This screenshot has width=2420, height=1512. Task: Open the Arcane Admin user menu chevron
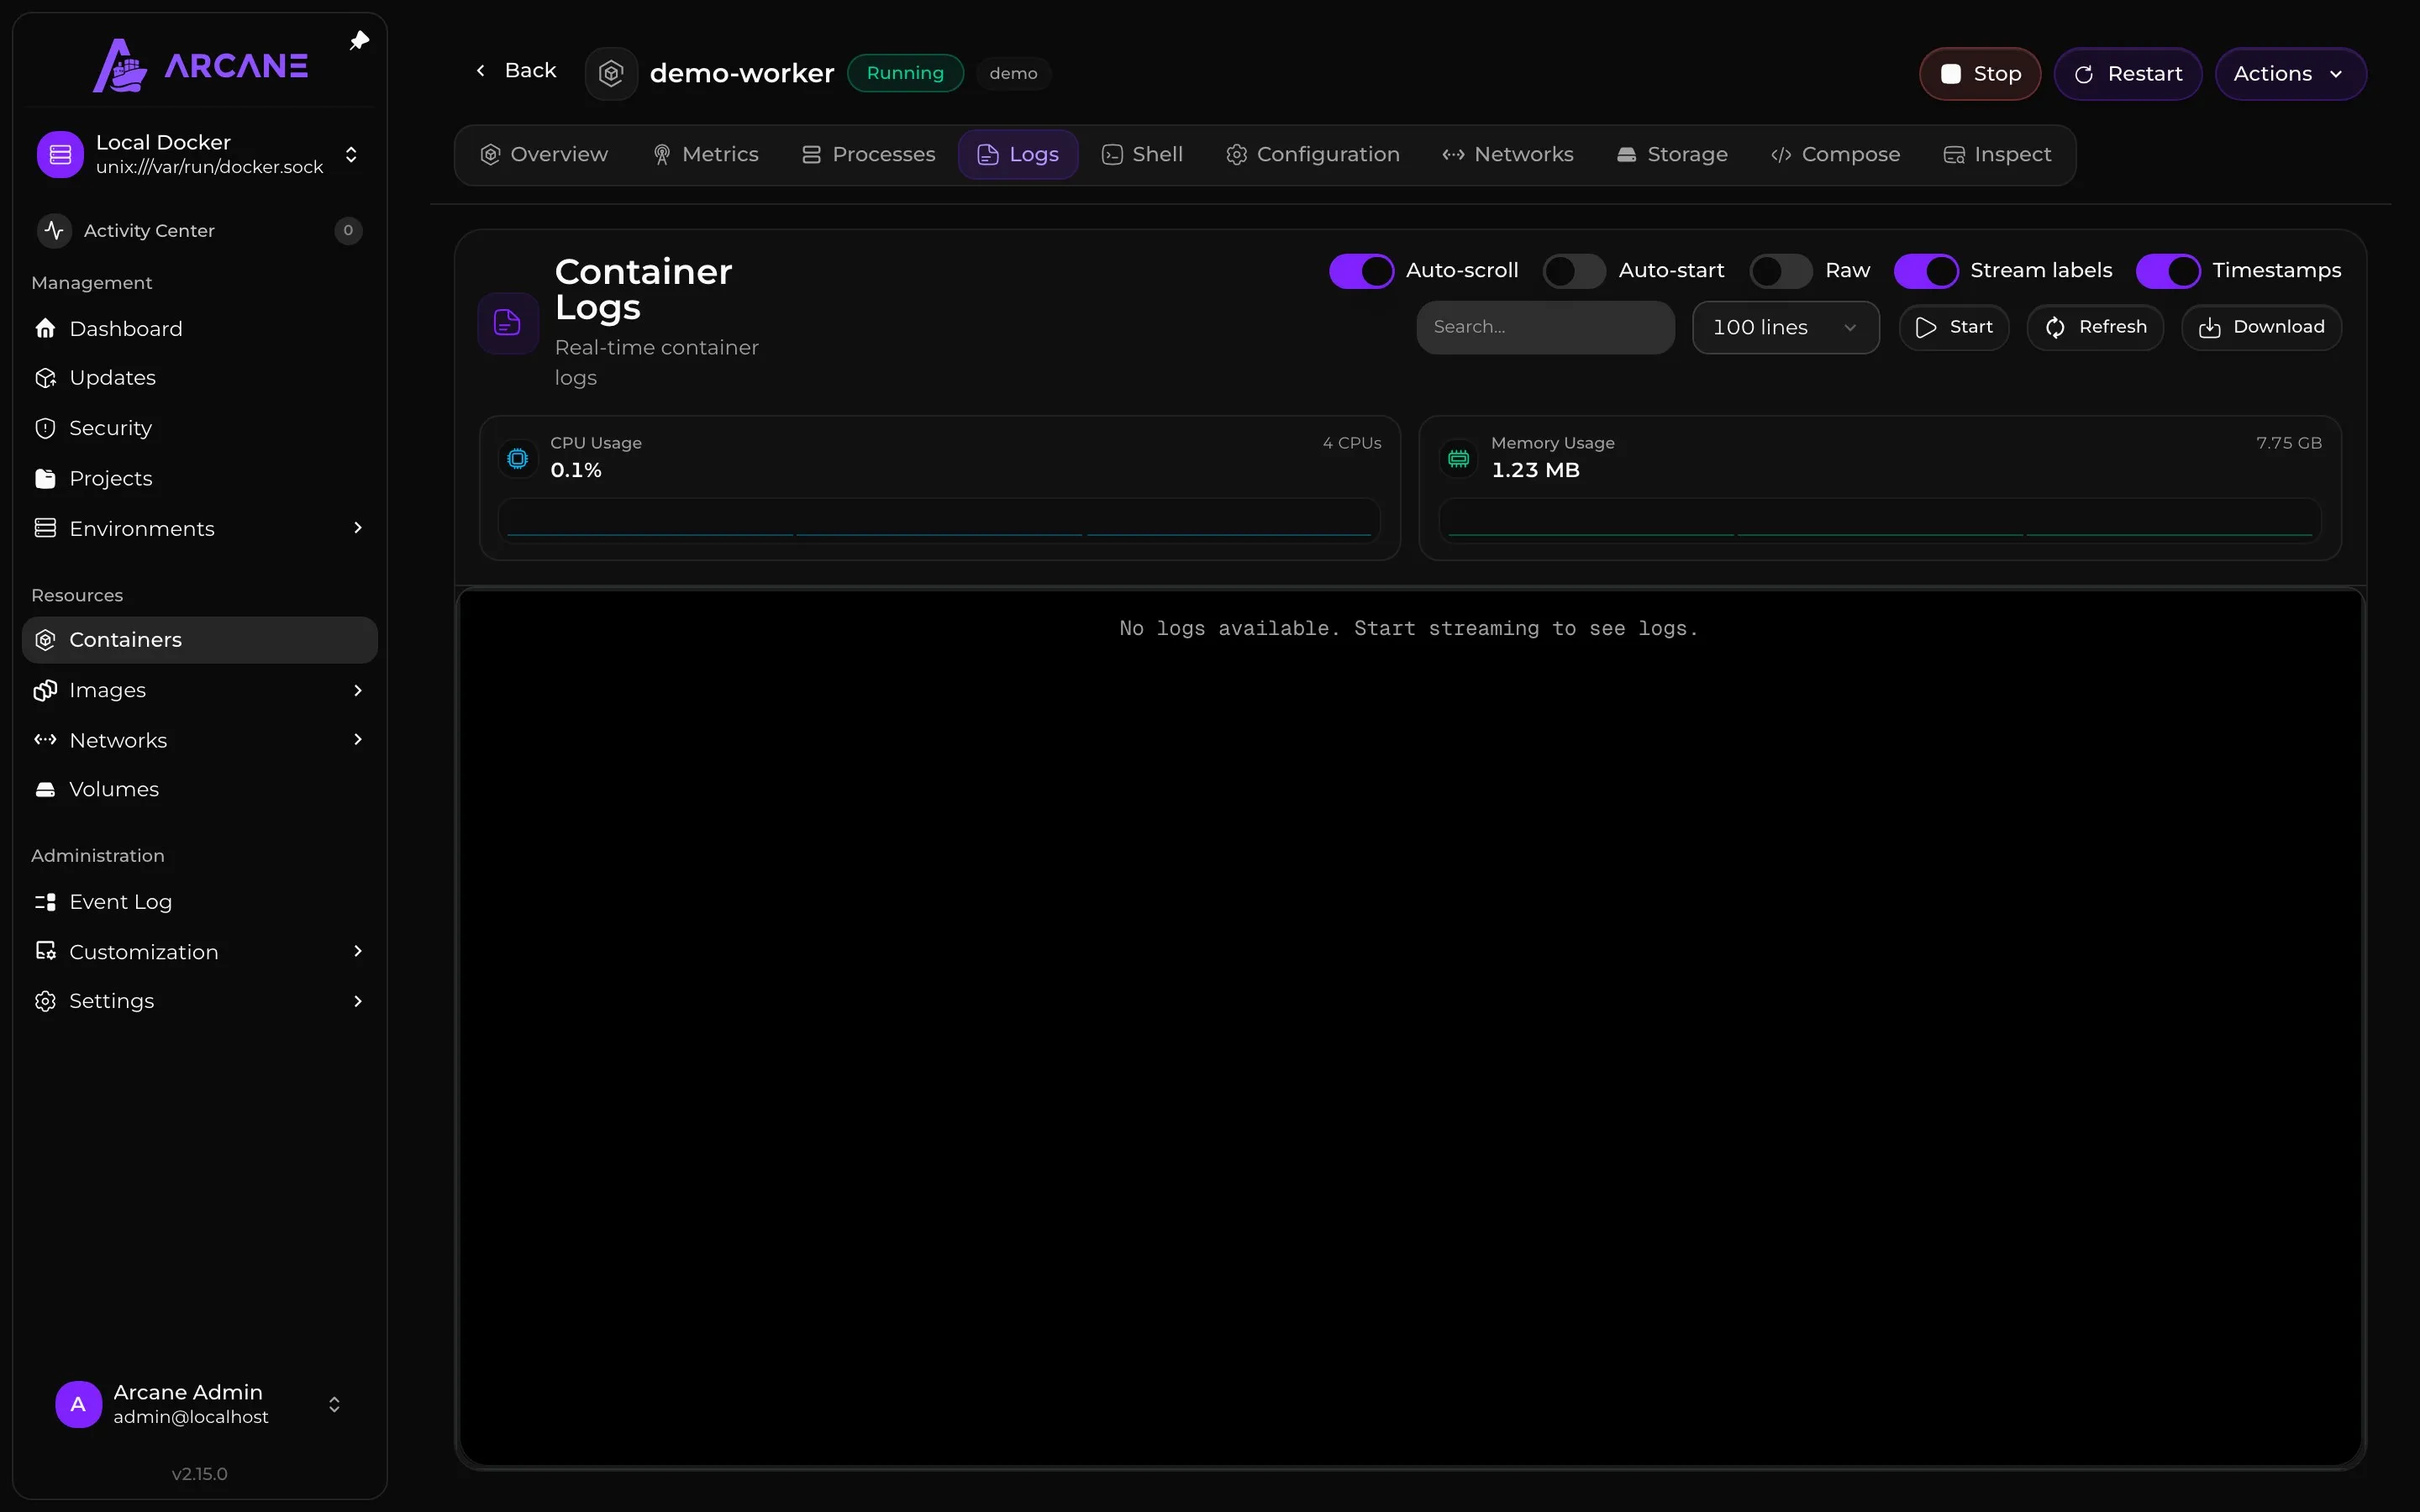tap(334, 1405)
